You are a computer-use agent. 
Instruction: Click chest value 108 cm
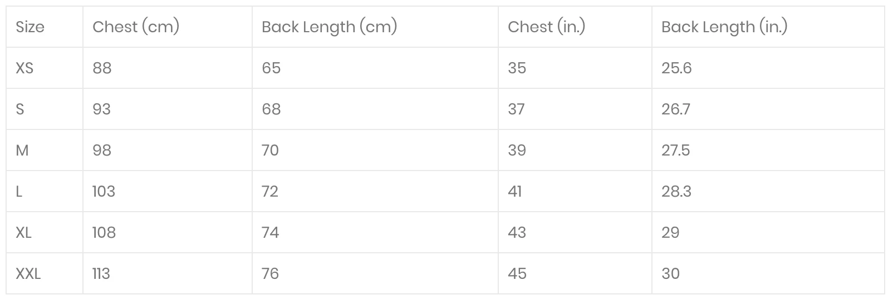tap(104, 232)
